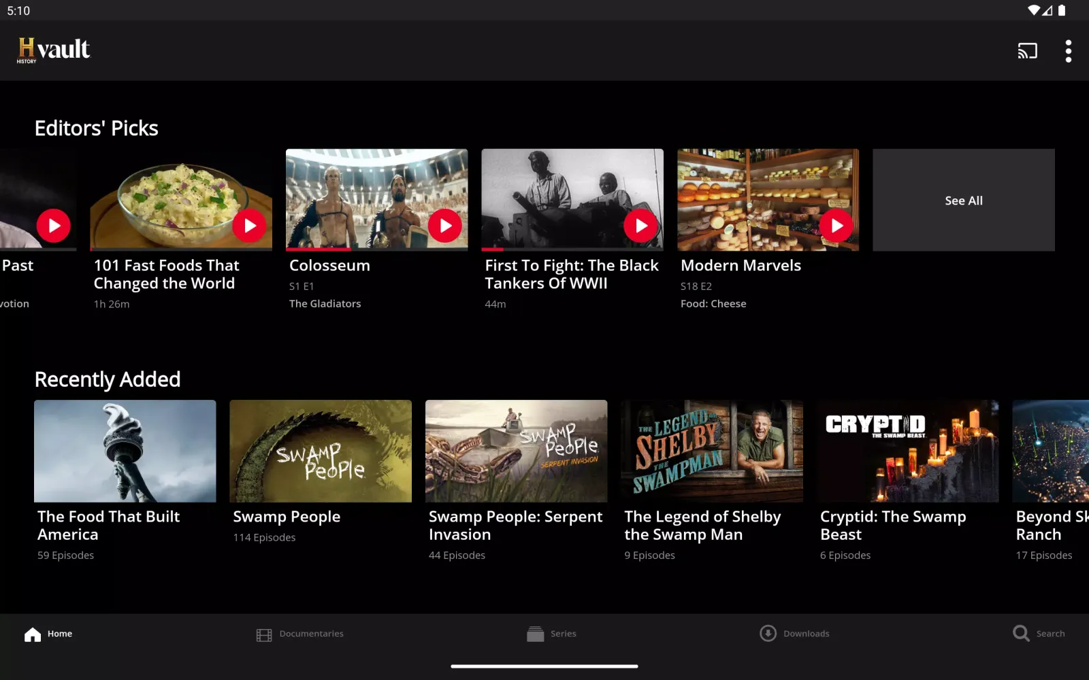Open the partially visible Beyond Ranch series
Screen dimensions: 1089x680
[x=1050, y=451]
